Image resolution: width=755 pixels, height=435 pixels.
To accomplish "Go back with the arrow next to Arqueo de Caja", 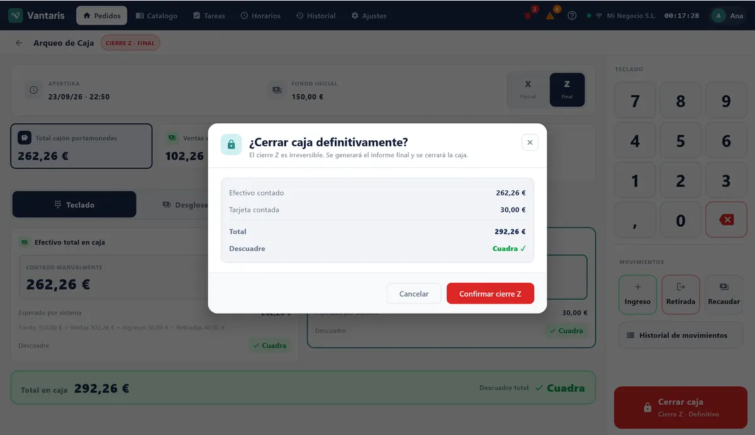I will pos(19,43).
